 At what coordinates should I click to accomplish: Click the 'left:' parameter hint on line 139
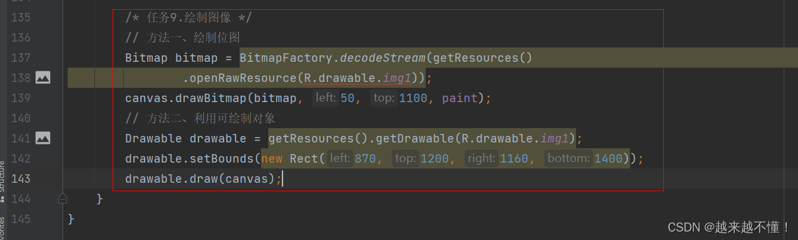pos(325,98)
